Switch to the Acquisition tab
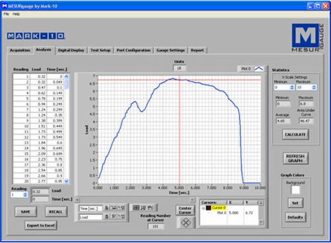The width and height of the screenshot is (331, 243). 20,50
